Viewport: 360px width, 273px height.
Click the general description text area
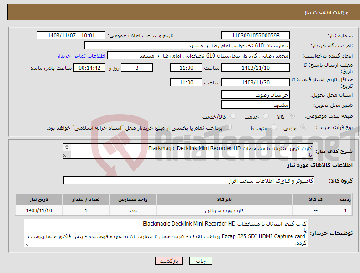[x=188, y=151]
